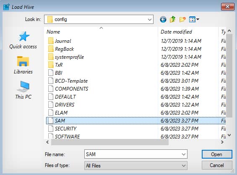Select the TxR folder name
Viewport: 237px width, 175px height.
(x=59, y=65)
